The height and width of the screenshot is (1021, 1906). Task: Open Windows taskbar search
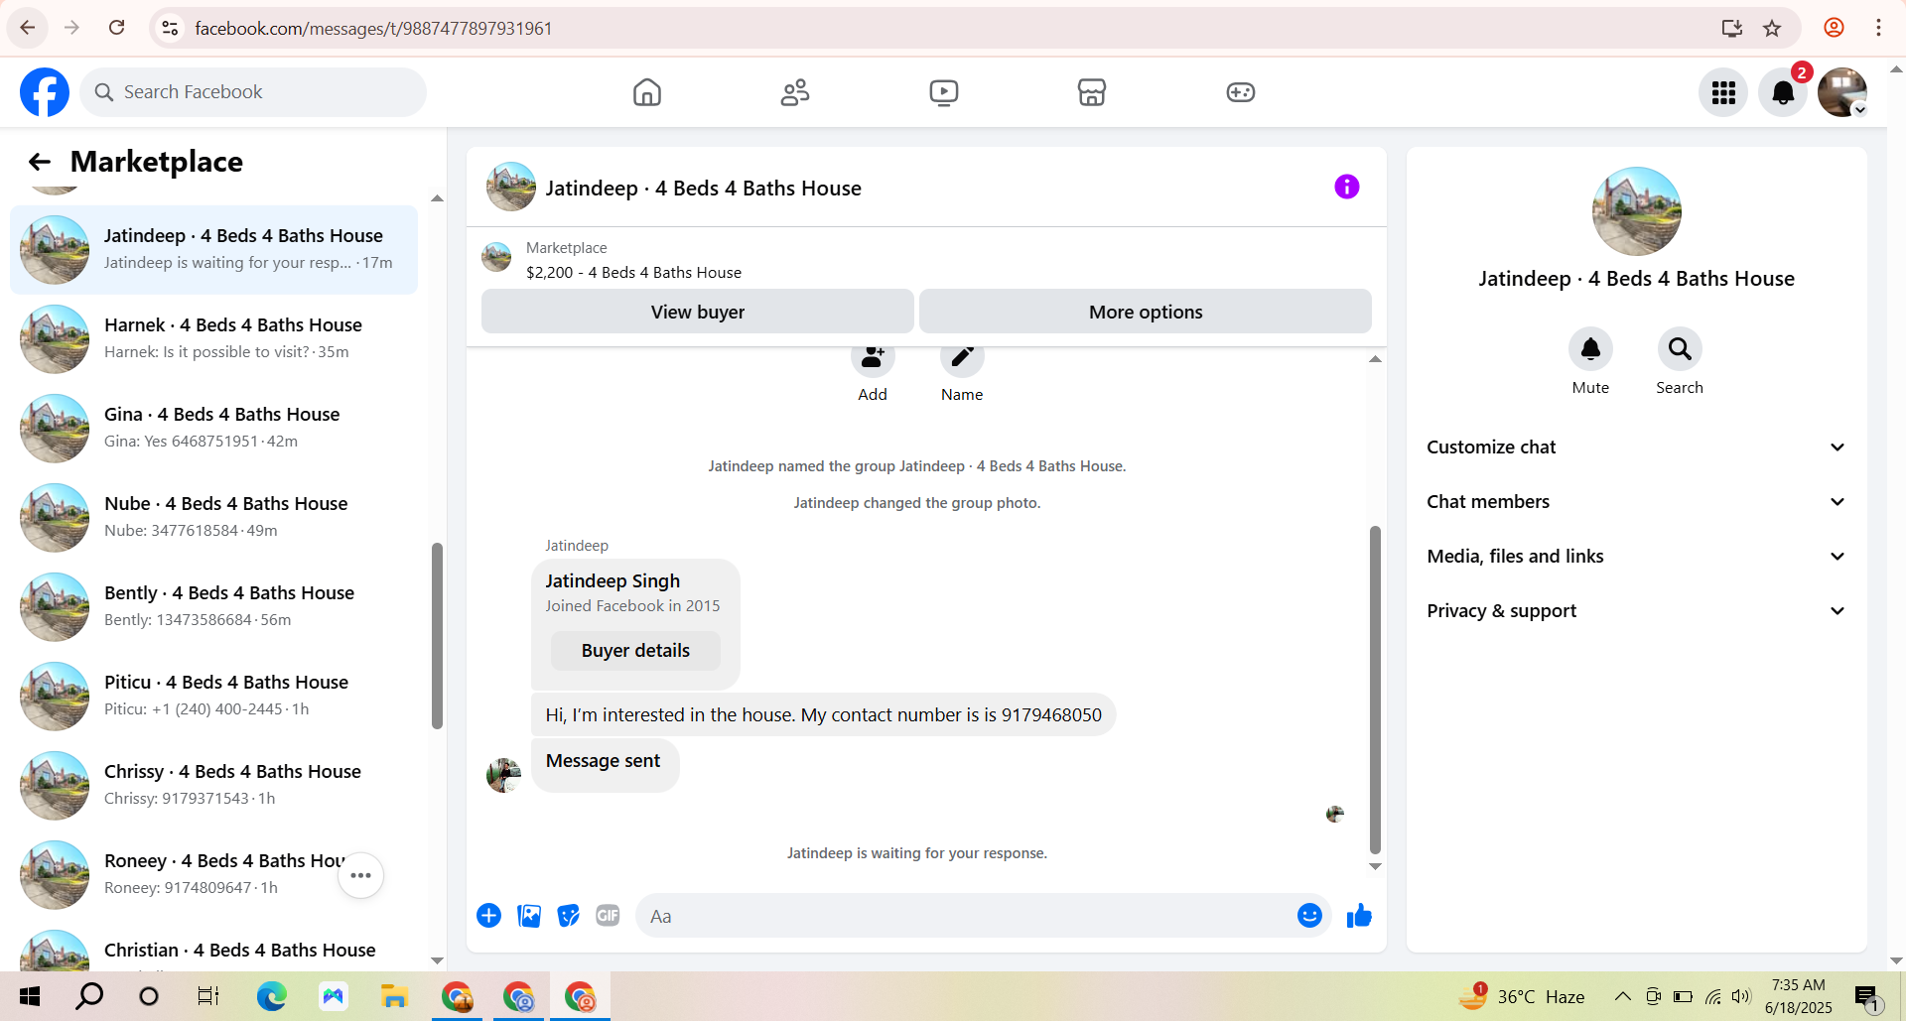pyautogui.click(x=89, y=996)
